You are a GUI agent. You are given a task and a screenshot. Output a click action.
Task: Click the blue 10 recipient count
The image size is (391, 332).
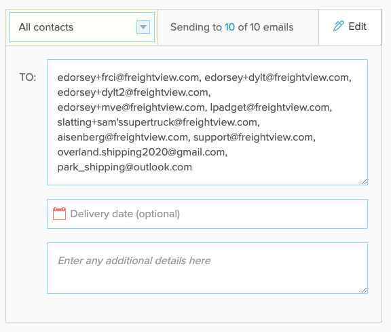(x=229, y=27)
